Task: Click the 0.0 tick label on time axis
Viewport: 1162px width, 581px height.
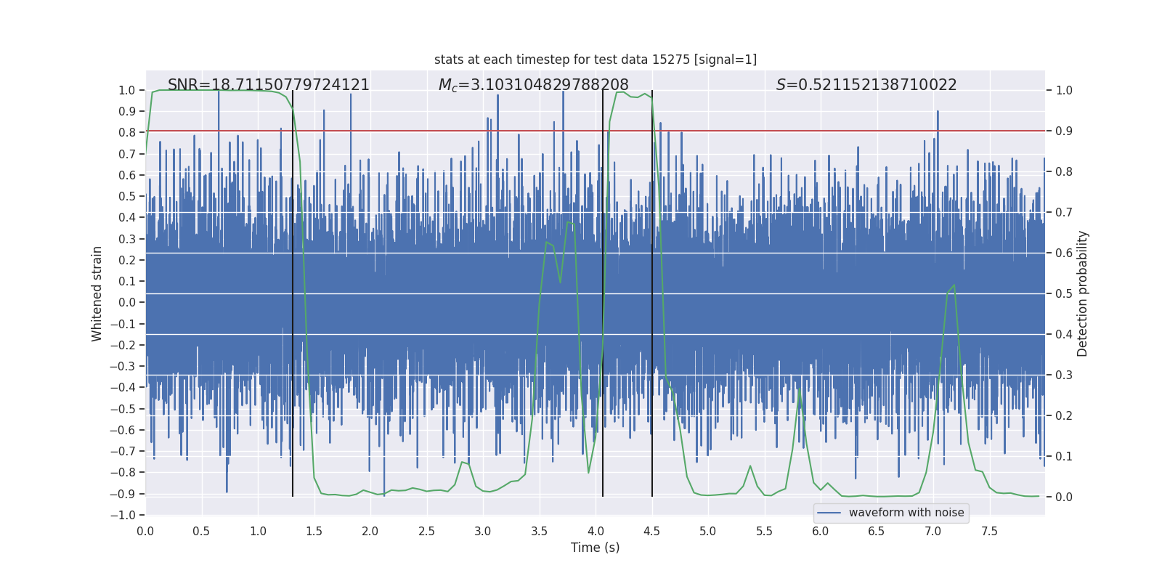Action: click(145, 531)
